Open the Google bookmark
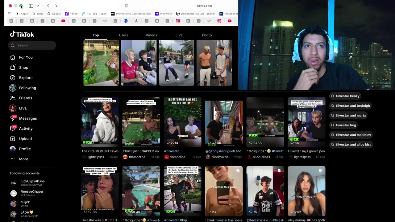 tap(54, 14)
